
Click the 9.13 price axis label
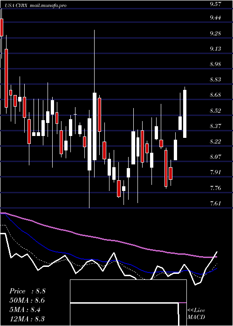[215, 49]
